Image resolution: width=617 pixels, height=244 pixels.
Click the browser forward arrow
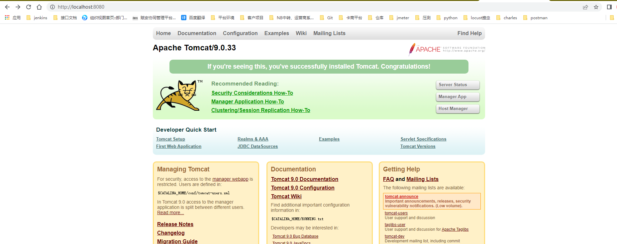point(18,7)
